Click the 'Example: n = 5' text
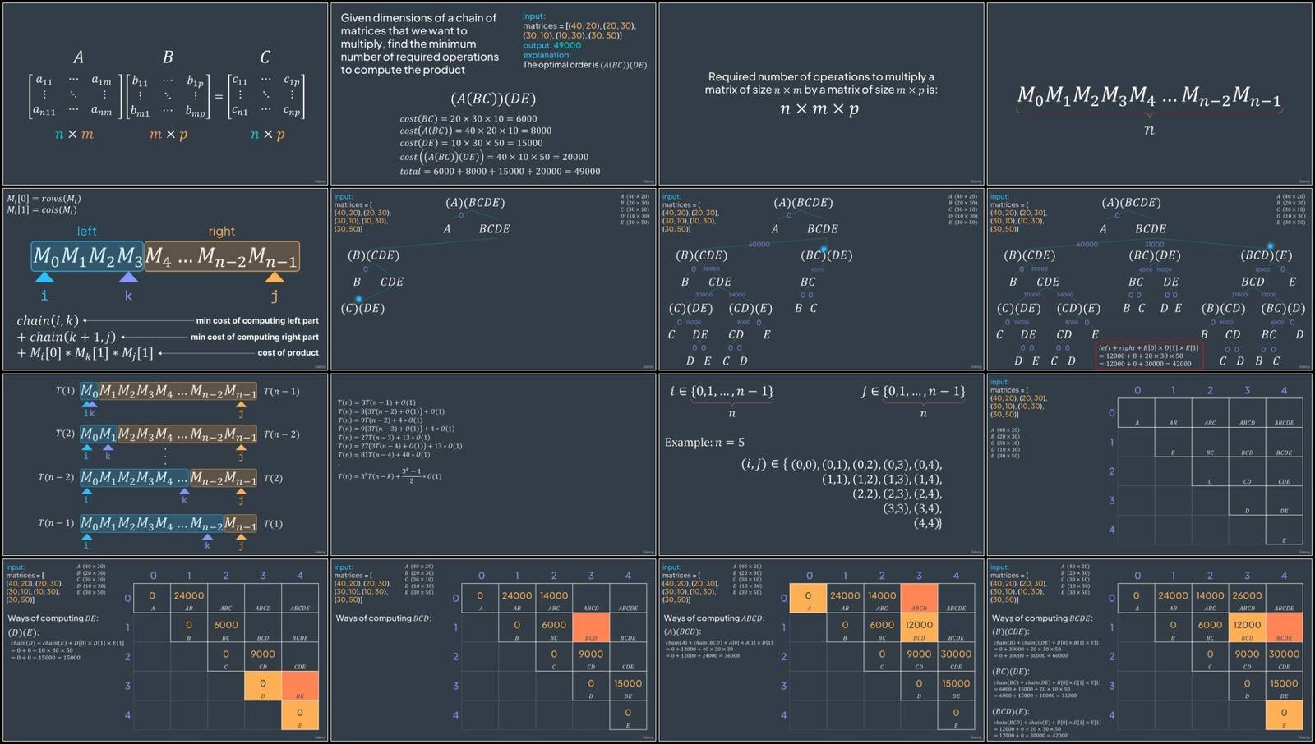The image size is (1315, 744). [704, 442]
